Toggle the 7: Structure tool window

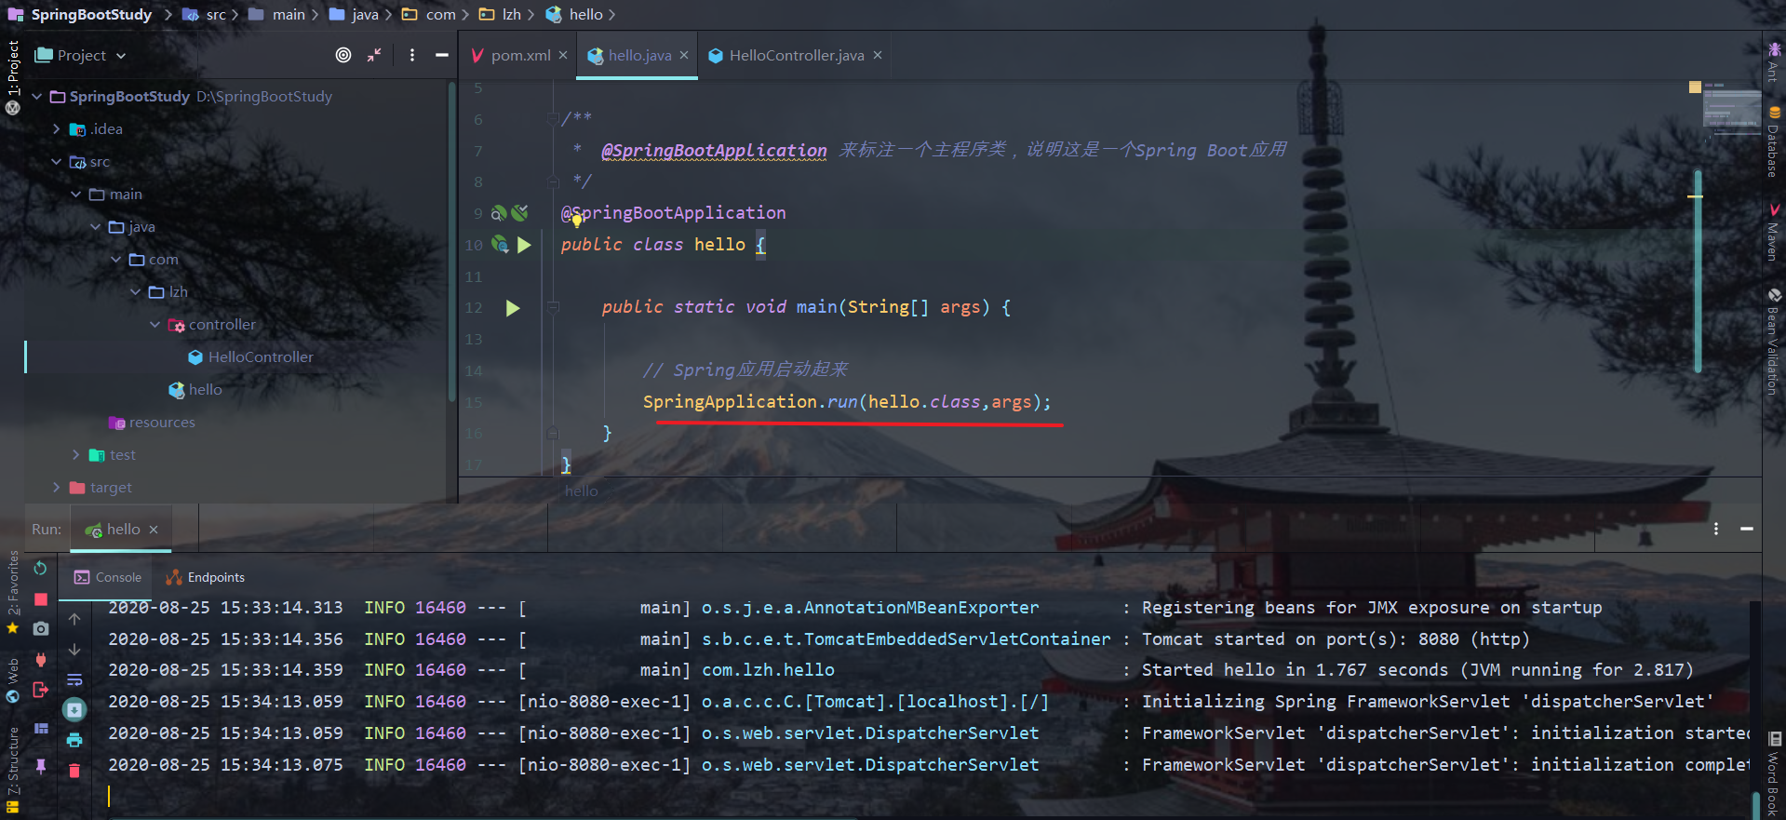coord(12,769)
